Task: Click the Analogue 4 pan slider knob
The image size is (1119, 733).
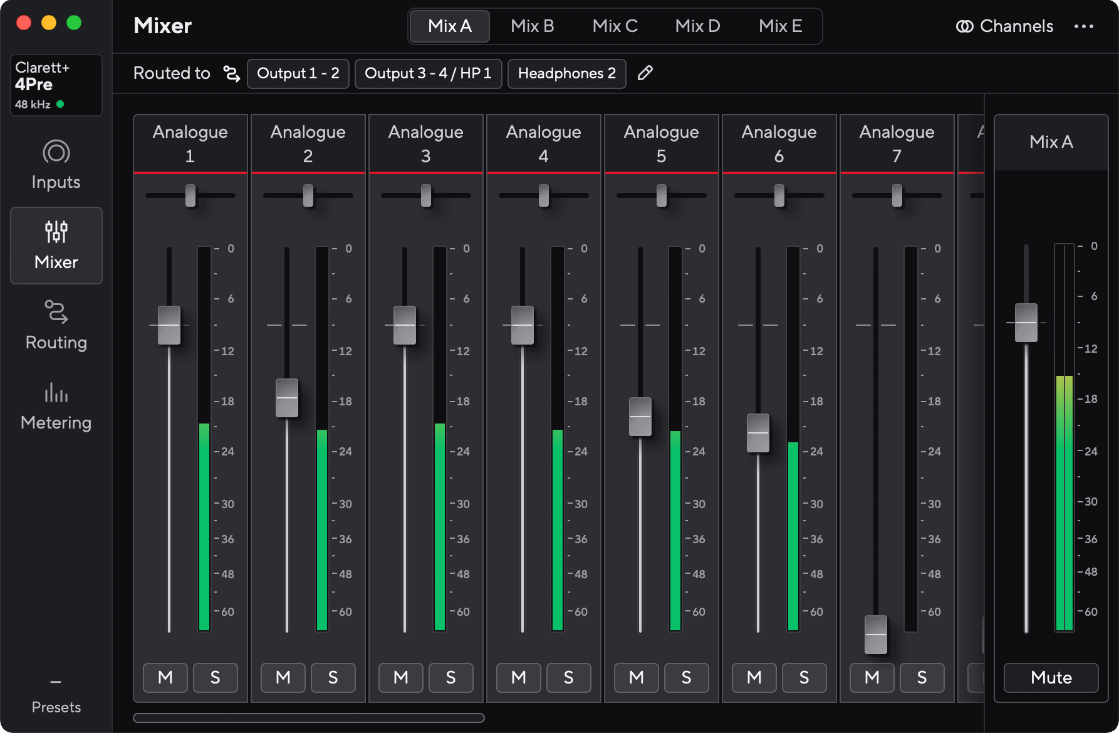Action: click(x=544, y=195)
